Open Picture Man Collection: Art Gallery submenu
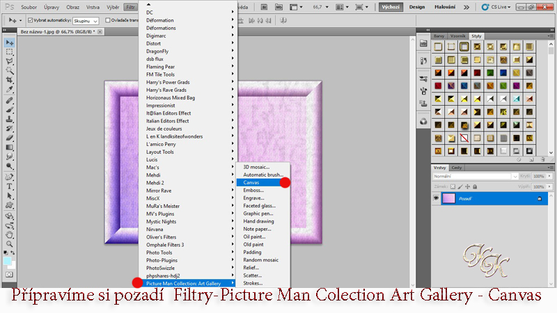The image size is (557, 313). click(x=187, y=283)
